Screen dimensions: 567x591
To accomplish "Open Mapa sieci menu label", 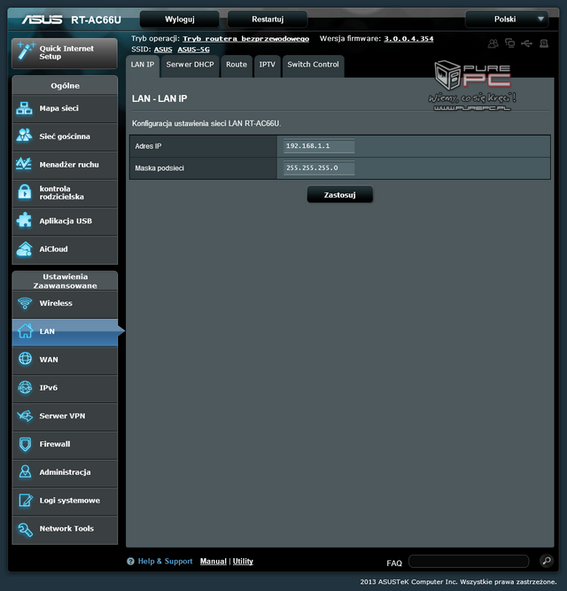I will click(59, 109).
